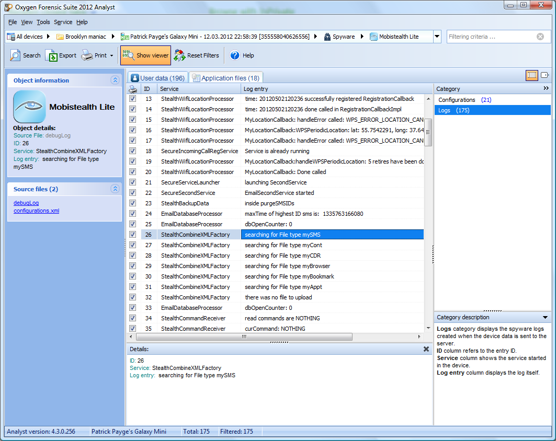This screenshot has width=556, height=441.
Task: Collapse the Object information panel
Action: pyautogui.click(x=115, y=80)
